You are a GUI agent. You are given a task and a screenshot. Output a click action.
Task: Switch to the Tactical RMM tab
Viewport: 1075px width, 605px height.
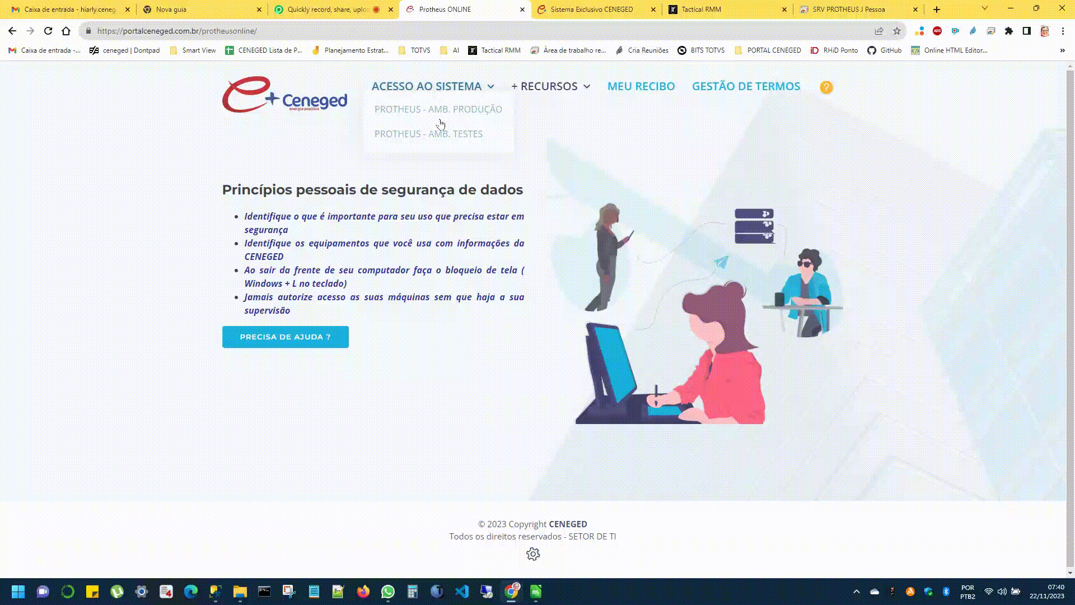pos(725,10)
